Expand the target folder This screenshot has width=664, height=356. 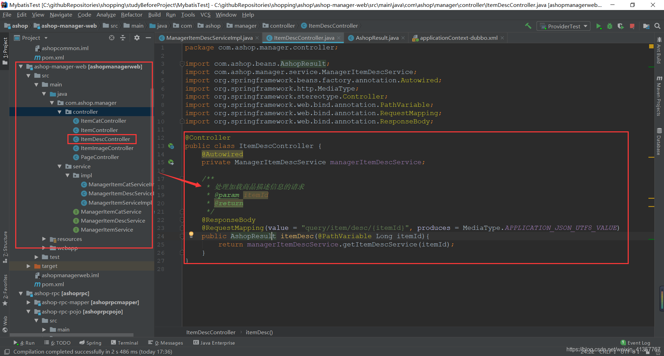click(28, 266)
